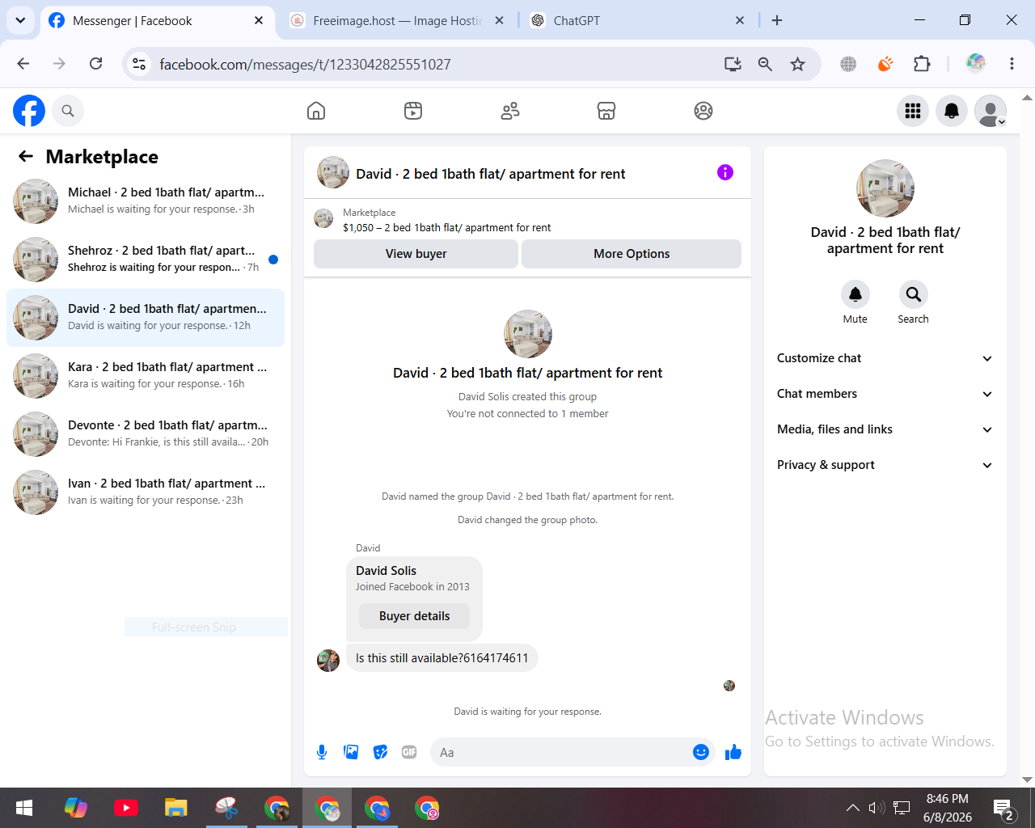
Task: View site information icon in address bar
Action: click(139, 64)
